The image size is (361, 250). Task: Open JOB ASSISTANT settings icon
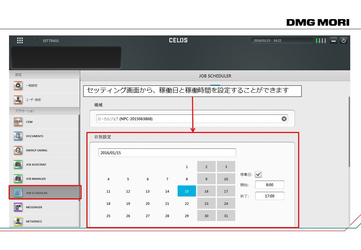18,165
